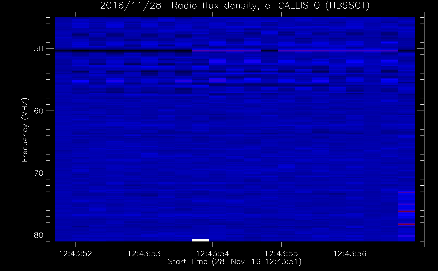Click the time tick label '12:43:55'
Image resolution: width=438 pixels, height=271 pixels.
(x=281, y=254)
